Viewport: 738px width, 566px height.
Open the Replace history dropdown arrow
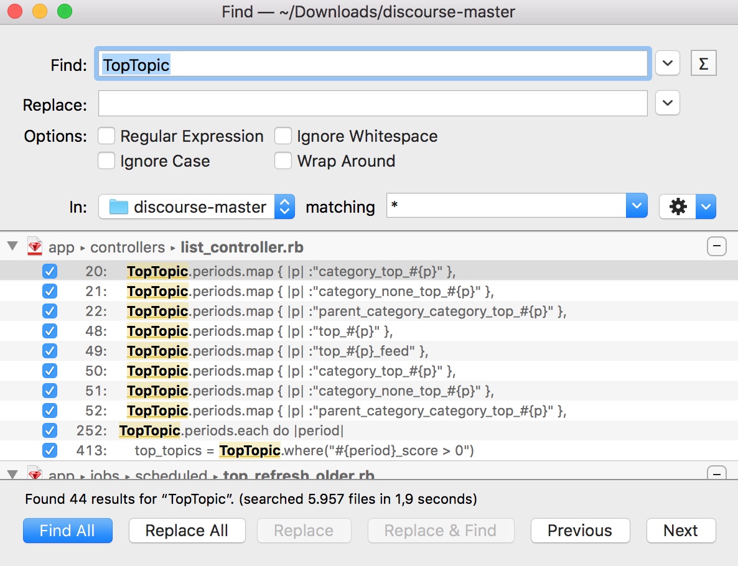(667, 103)
